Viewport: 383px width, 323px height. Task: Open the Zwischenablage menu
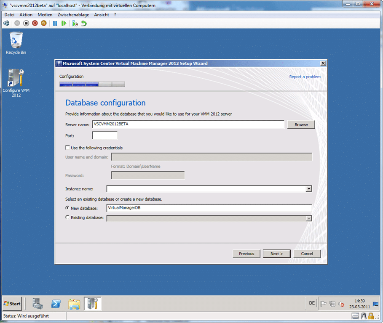[73, 15]
